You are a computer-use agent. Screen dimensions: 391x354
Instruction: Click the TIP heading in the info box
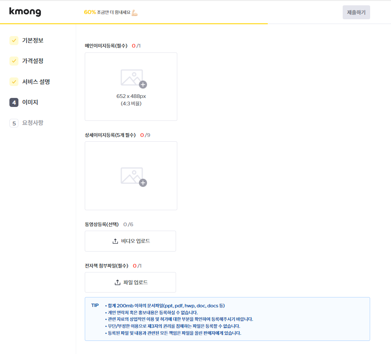(95, 305)
